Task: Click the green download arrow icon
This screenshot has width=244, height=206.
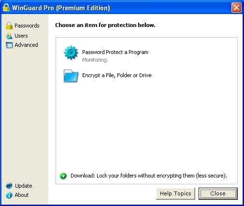Action: pyautogui.click(x=63, y=176)
